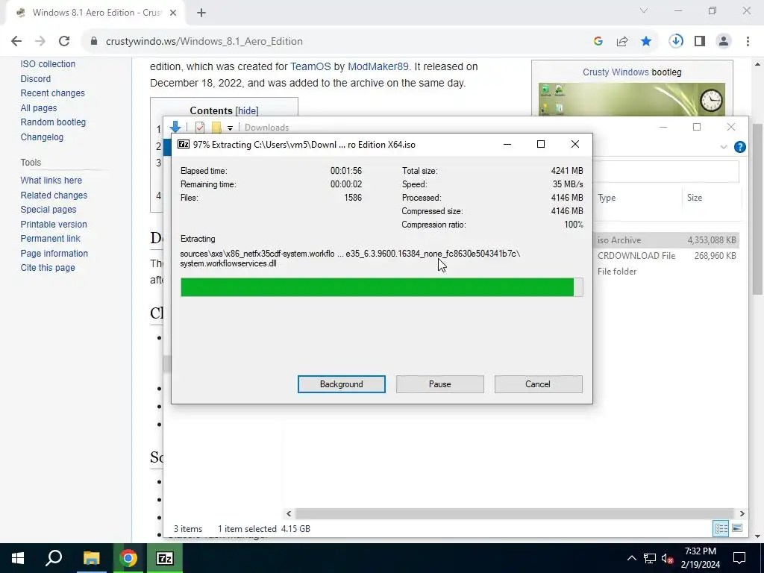764x573 pixels.
Task: Cancel the 7-Zip extraction
Action: click(x=538, y=384)
